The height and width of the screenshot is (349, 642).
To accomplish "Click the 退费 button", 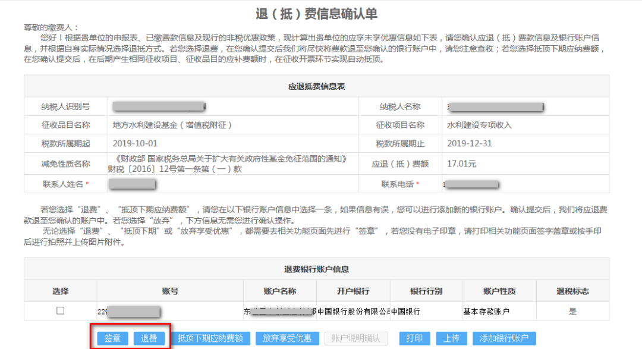I will (149, 338).
